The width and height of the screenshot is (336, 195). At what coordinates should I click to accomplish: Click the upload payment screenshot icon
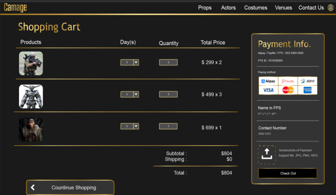(267, 155)
